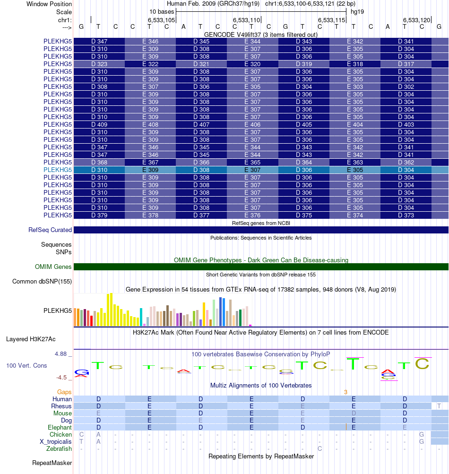
Task: Select the Chicken alignment row label
Action: tap(61, 434)
